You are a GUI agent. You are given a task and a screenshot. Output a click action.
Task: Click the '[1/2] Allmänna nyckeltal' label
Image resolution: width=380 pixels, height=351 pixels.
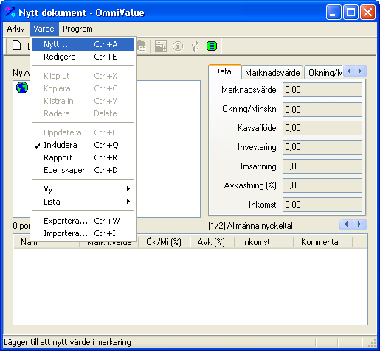coord(250,226)
